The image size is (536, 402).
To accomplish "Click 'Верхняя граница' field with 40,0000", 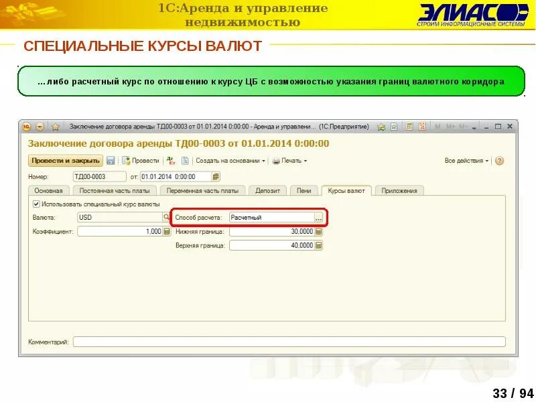I will click(272, 245).
